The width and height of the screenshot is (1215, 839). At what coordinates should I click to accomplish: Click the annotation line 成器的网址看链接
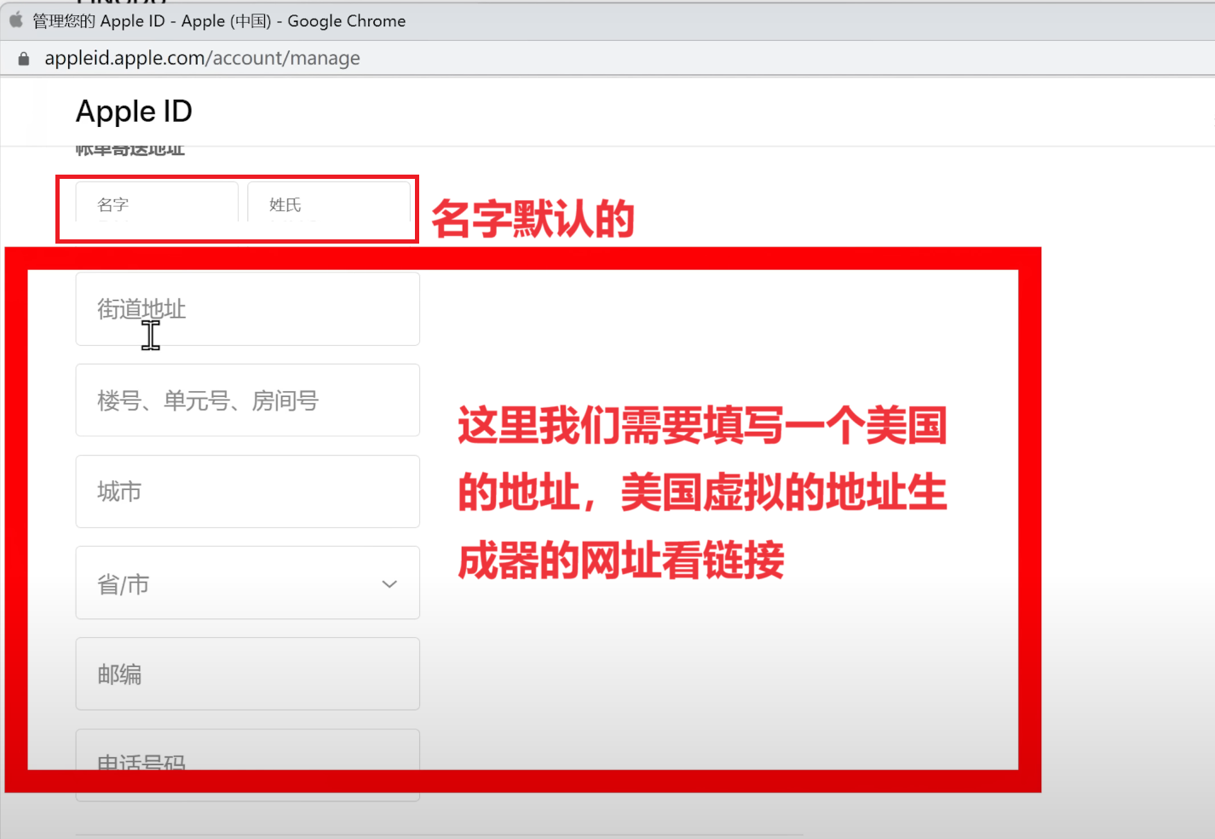tap(620, 561)
